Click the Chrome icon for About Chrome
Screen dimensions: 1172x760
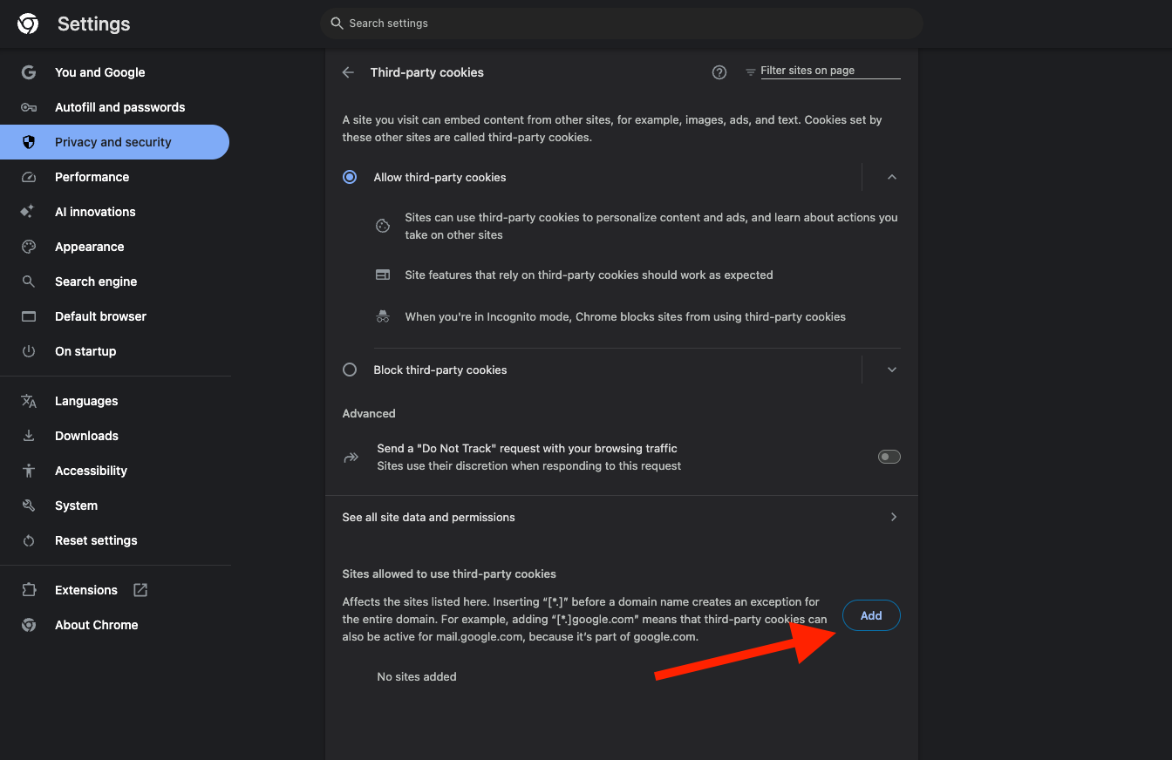(29, 625)
